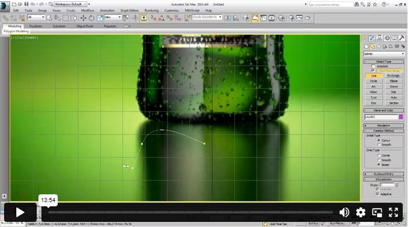Toggle Keyboard Shortcut Override highlighted icon

[x=143, y=18]
